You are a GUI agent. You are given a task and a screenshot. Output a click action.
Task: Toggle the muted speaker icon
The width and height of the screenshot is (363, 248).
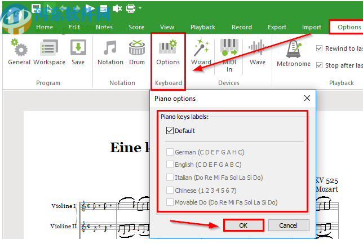[x=117, y=8]
